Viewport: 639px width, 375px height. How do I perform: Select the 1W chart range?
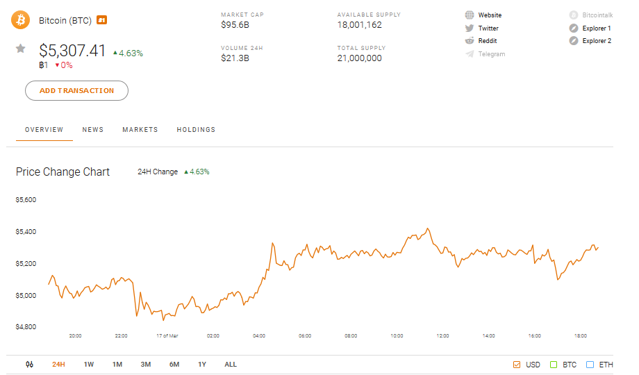(x=89, y=365)
